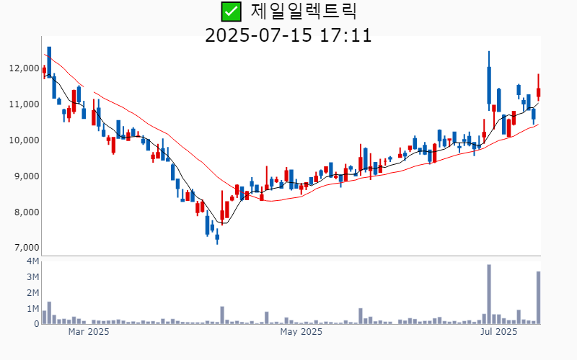Image resolution: width=577 pixels, height=360 pixels.
Task: Click the 2M volume axis label
Action: pos(32,293)
